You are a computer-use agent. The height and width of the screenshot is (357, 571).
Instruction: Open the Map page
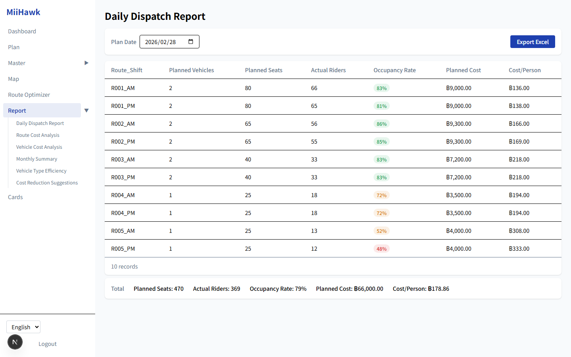13,79
